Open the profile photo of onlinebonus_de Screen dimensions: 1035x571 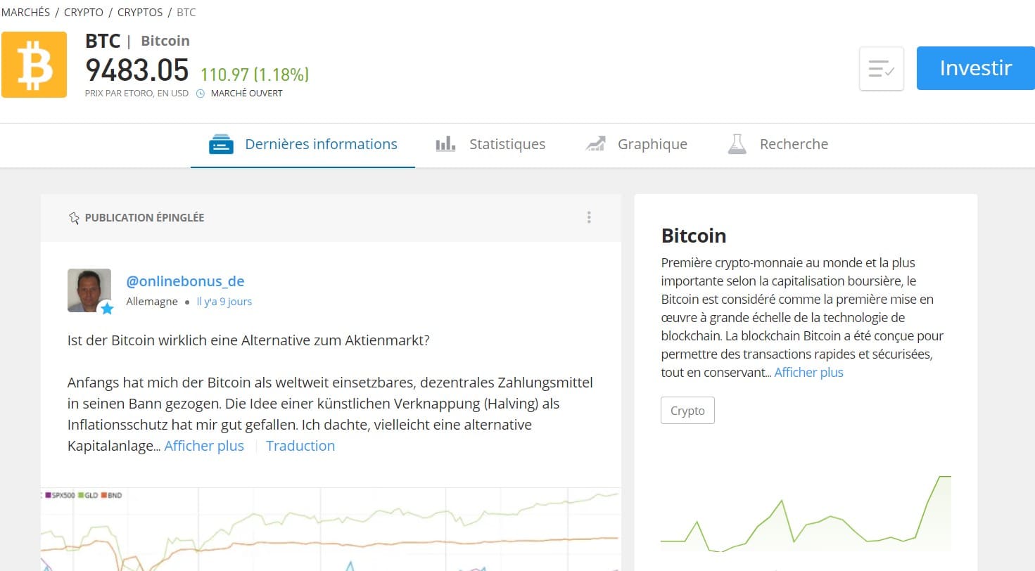coord(89,290)
